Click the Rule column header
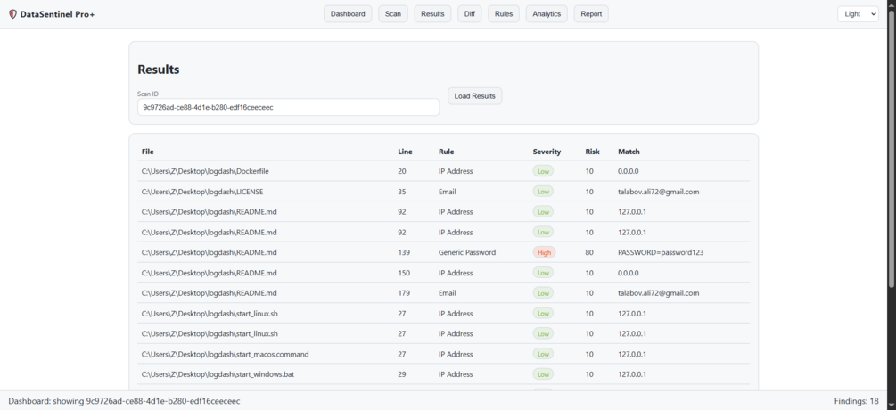Screen dimensions: 896x410 click(447, 152)
